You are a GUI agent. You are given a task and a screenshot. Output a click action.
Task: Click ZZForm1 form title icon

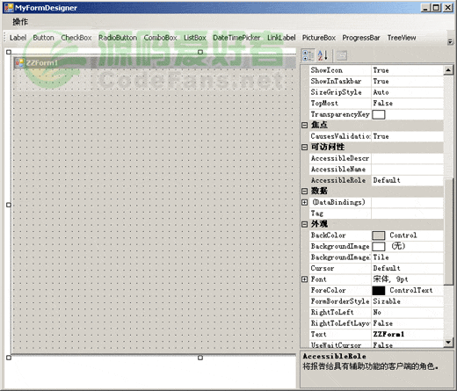coord(19,62)
